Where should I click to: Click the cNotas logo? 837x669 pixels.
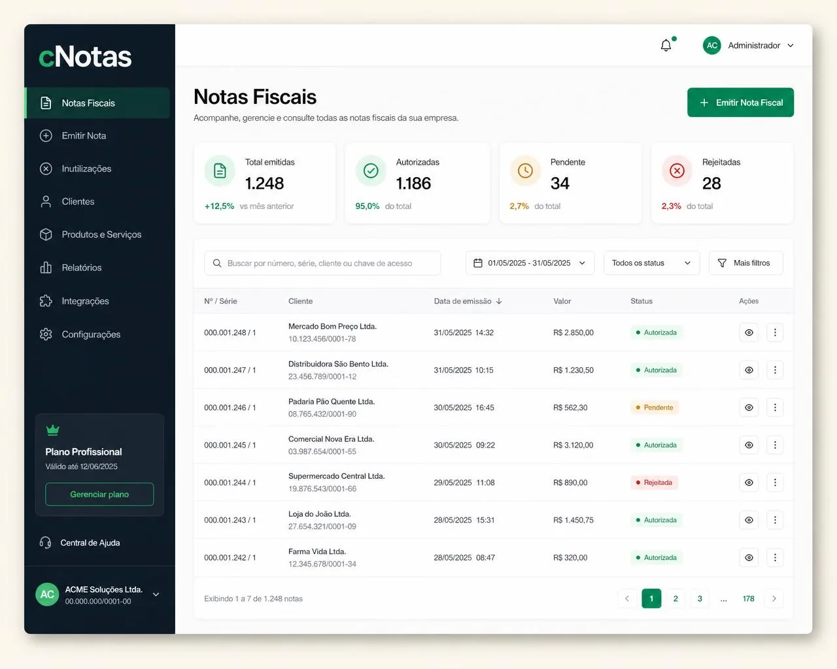click(x=85, y=57)
